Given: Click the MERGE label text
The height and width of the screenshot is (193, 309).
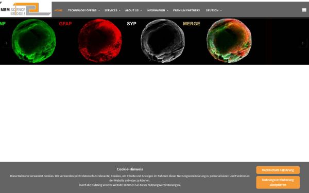Looking at the screenshot, I should click(x=192, y=24).
